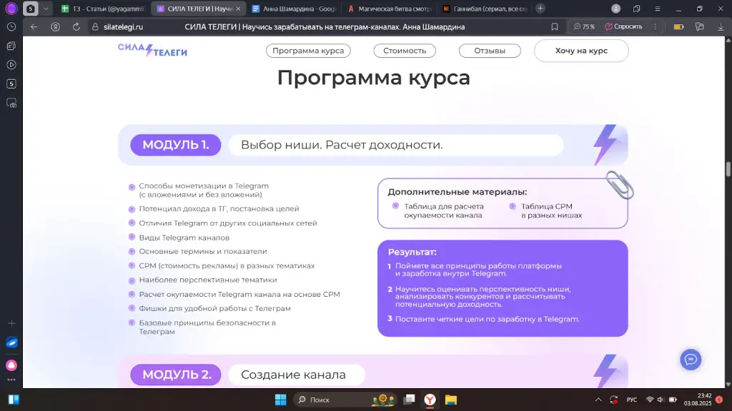Click the text Виды Telegram каналов

(184, 238)
